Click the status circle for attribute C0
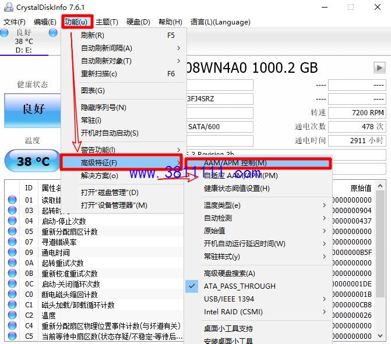Viewport: 391px width, 344px height. click(x=12, y=294)
